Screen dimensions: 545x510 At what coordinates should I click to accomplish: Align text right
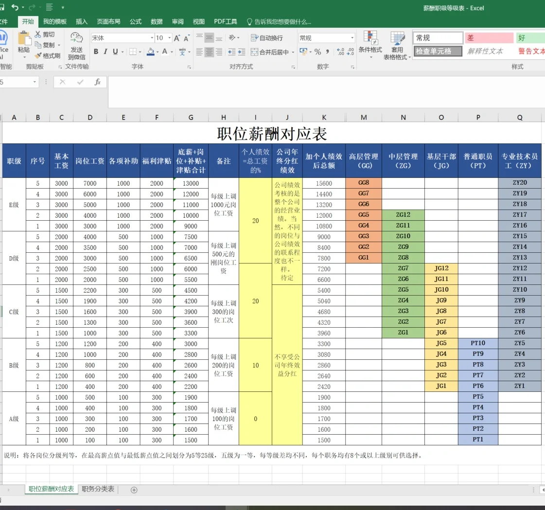point(219,52)
